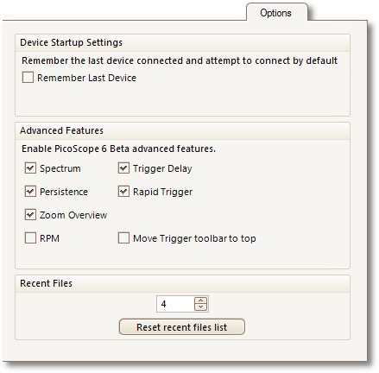Disable the Rapid Trigger checkbox

(123, 192)
